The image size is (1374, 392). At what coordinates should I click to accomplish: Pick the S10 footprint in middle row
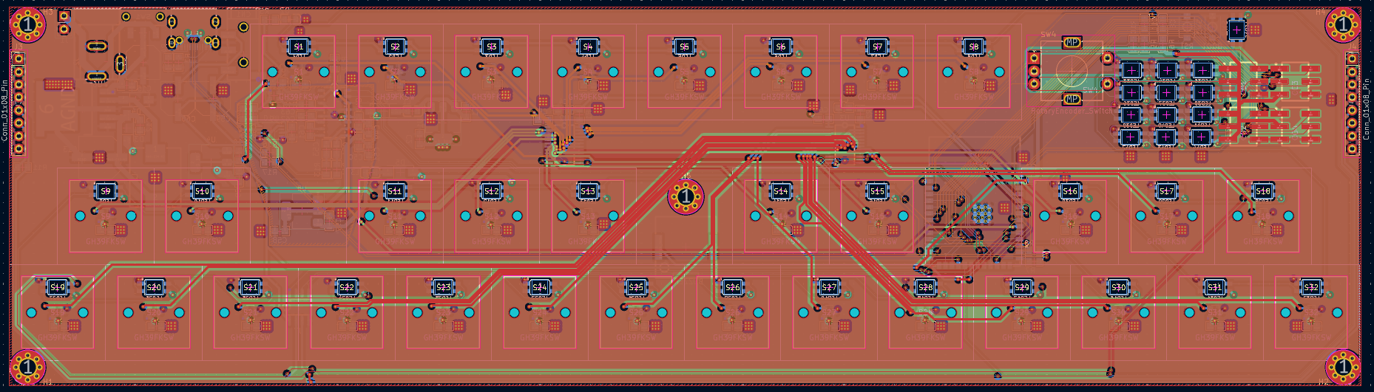[202, 191]
